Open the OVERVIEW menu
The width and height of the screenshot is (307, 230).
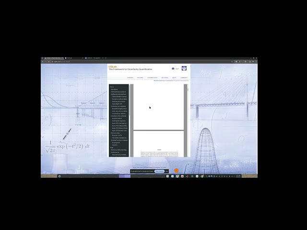coord(130,78)
